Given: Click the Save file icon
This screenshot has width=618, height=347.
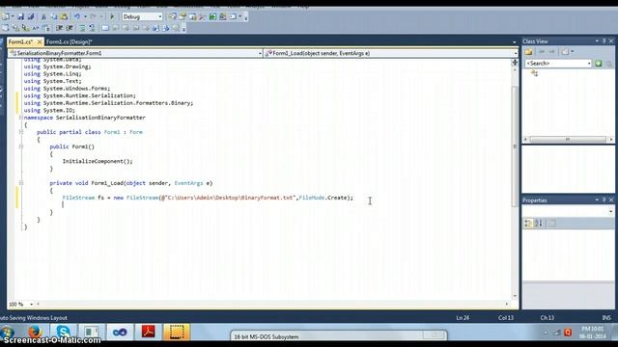Looking at the screenshot, I should click(20, 16).
